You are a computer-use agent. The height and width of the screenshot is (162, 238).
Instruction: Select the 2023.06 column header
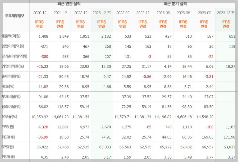point(183,13)
